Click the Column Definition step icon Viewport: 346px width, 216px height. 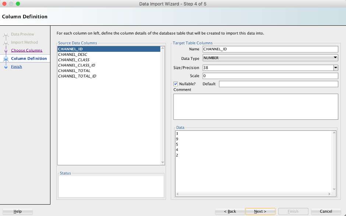[6, 59]
